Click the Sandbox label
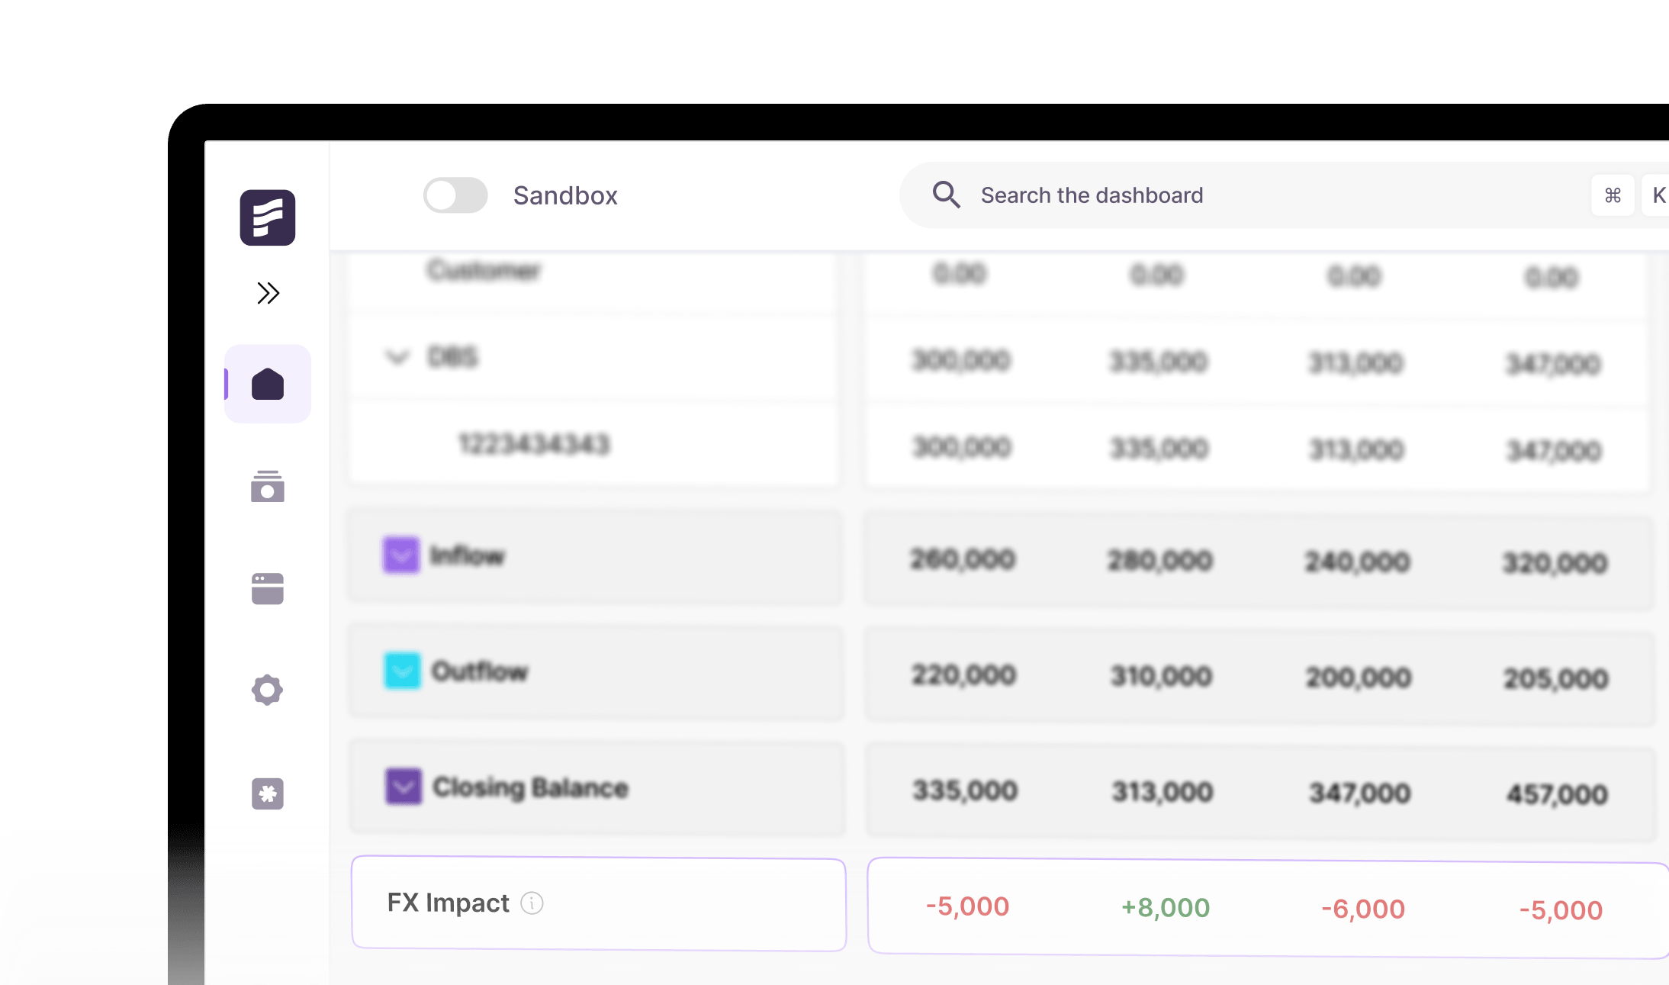 click(x=565, y=195)
